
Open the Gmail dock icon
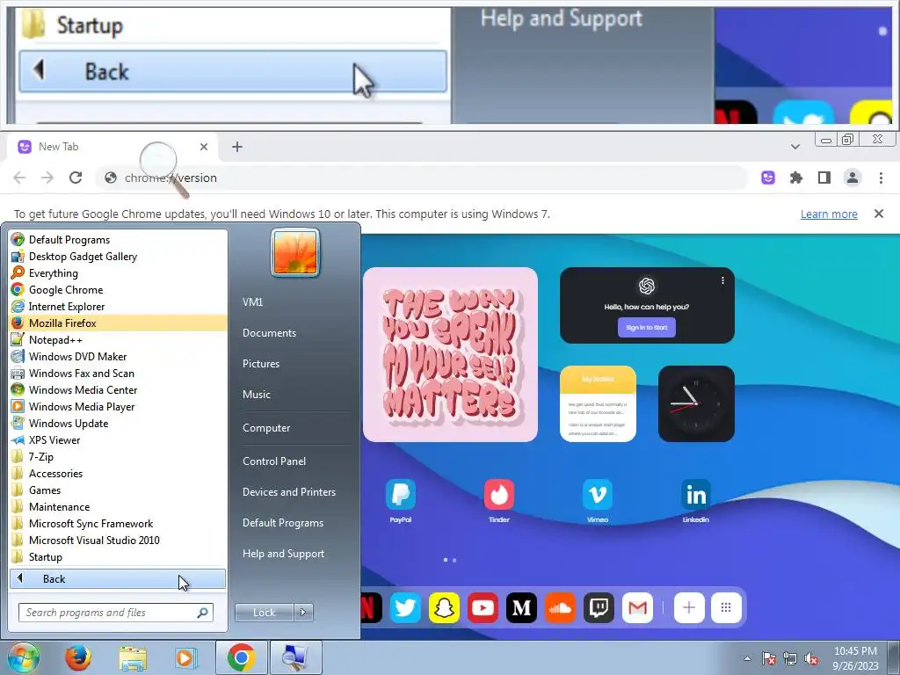coord(638,608)
